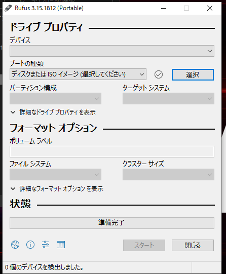Click the Rufus USB drive title icon
Image resolution: width=226 pixels, height=274 pixels.
[8, 8]
